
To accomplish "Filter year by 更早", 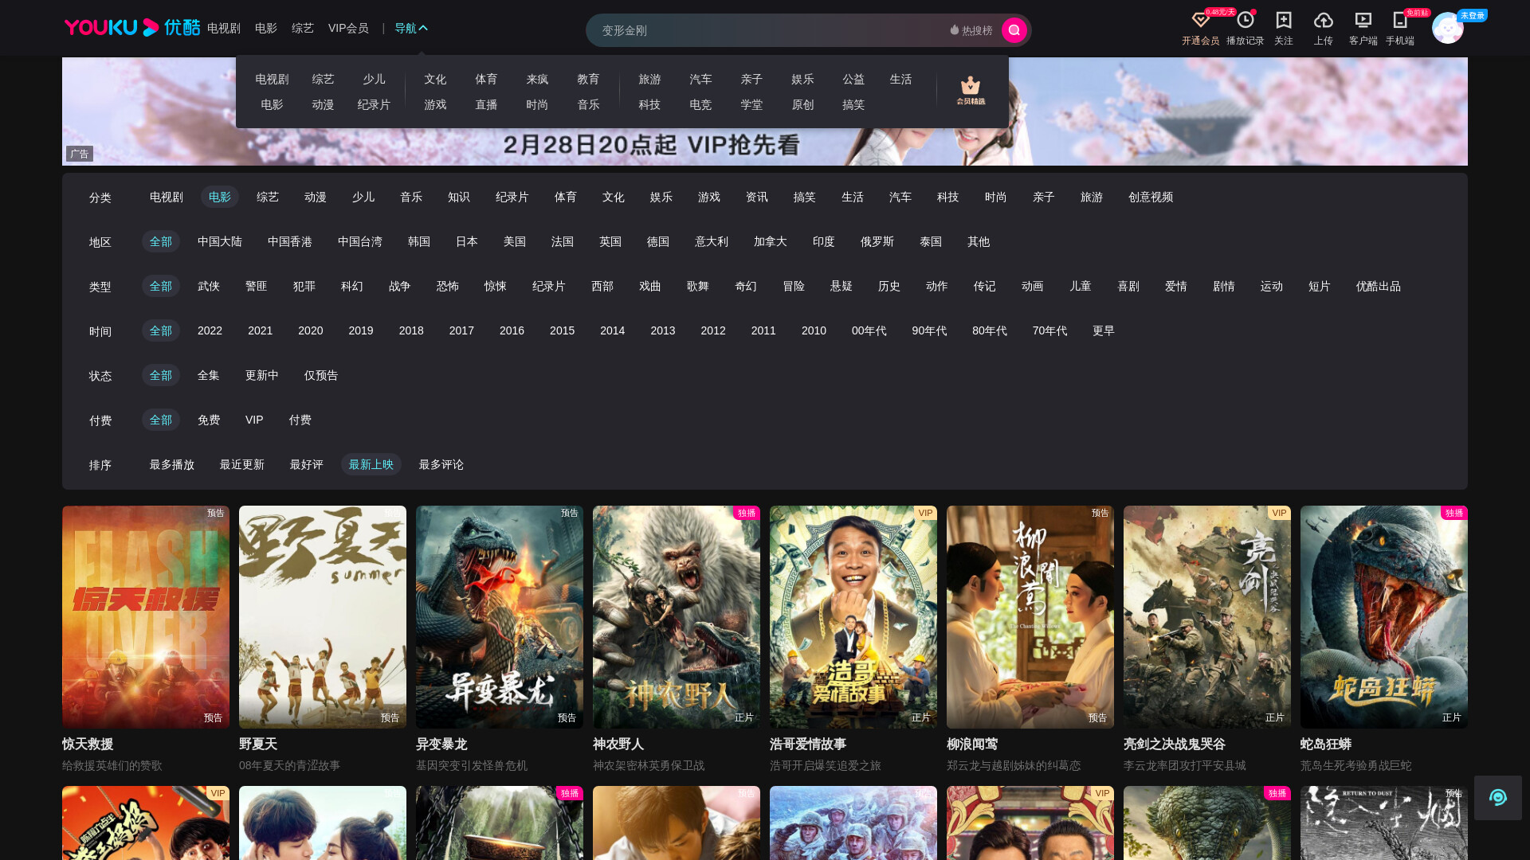I will pos(1104,330).
